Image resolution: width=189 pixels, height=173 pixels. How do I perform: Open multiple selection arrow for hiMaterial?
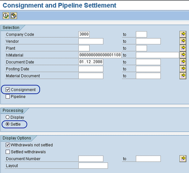(x=183, y=55)
